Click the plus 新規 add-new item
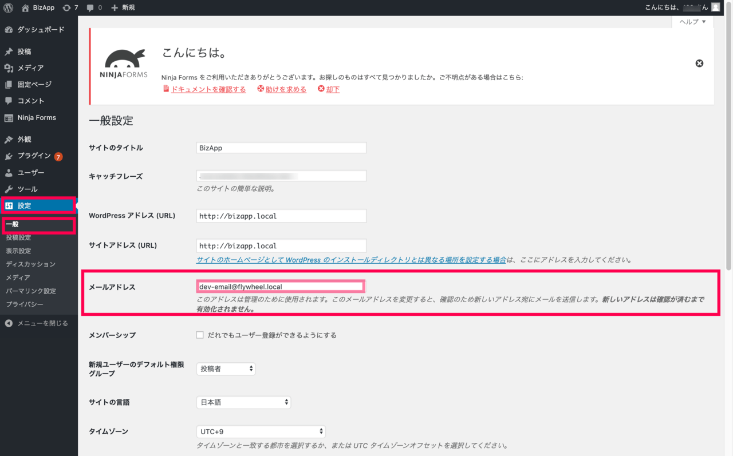 123,8
